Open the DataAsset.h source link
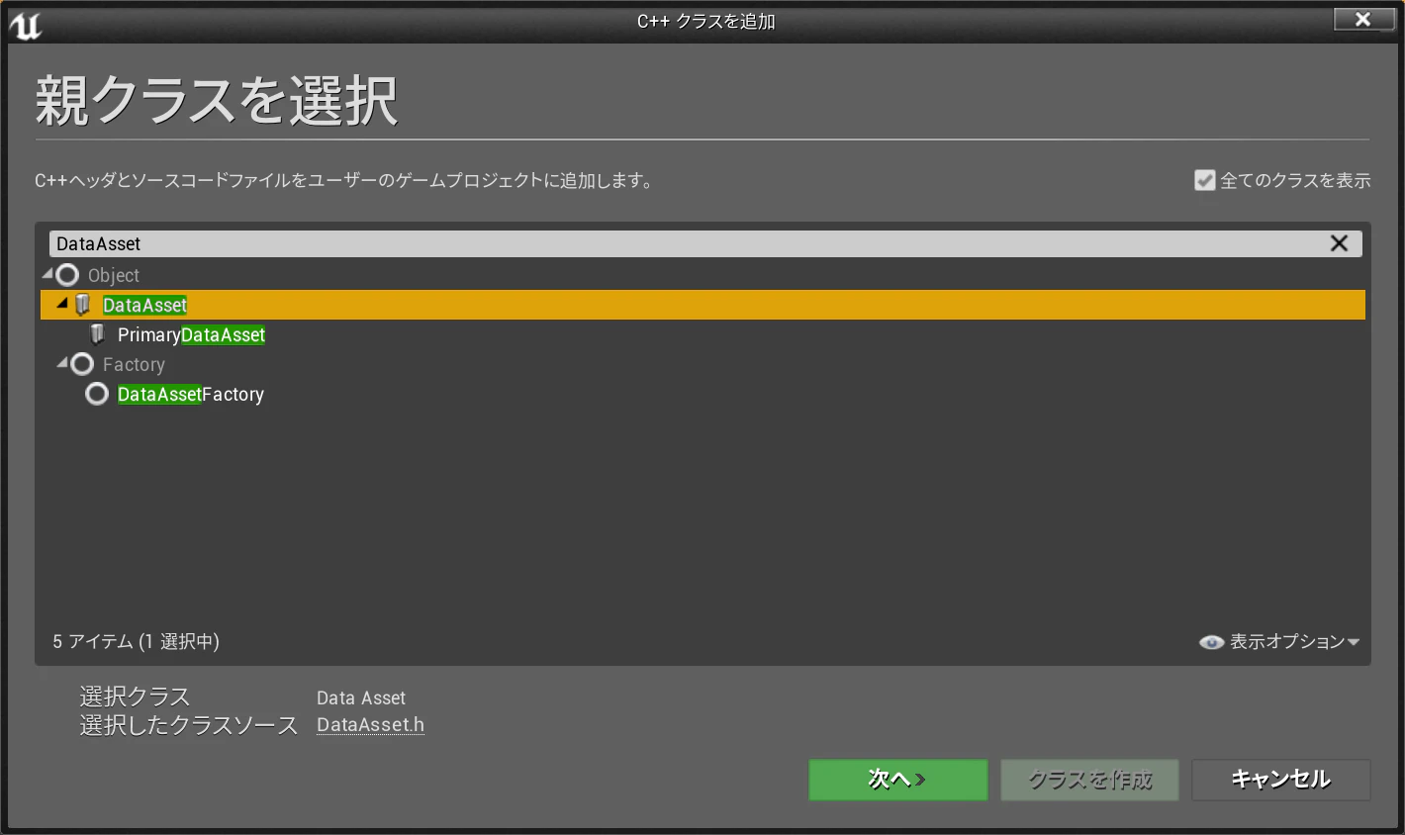Image resolution: width=1405 pixels, height=835 pixels. 370,724
